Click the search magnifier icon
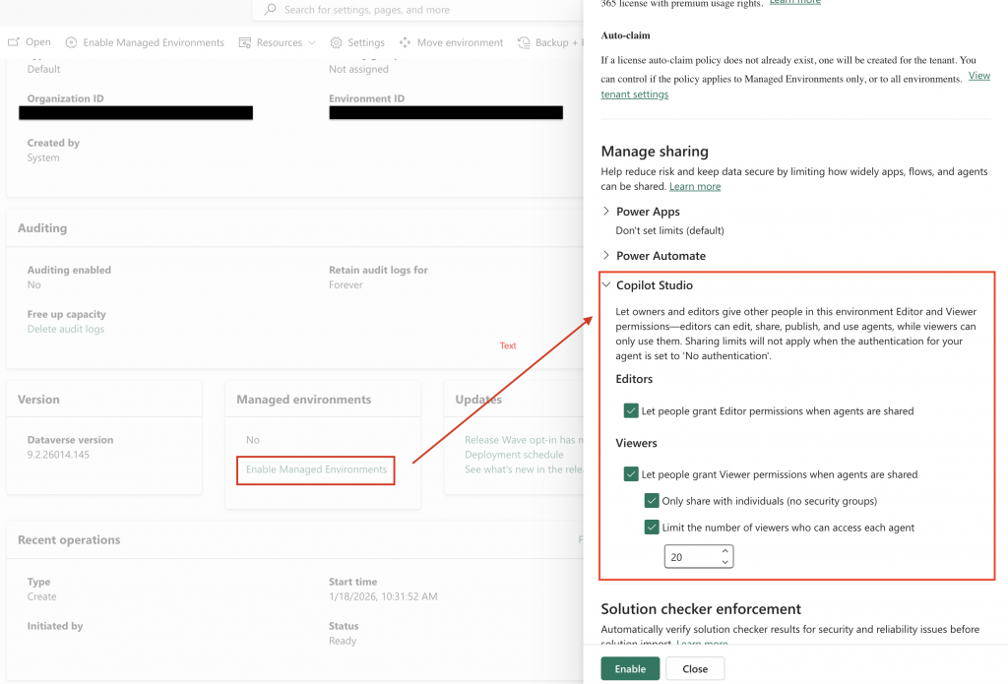Image resolution: width=1008 pixels, height=684 pixels. coord(271,10)
